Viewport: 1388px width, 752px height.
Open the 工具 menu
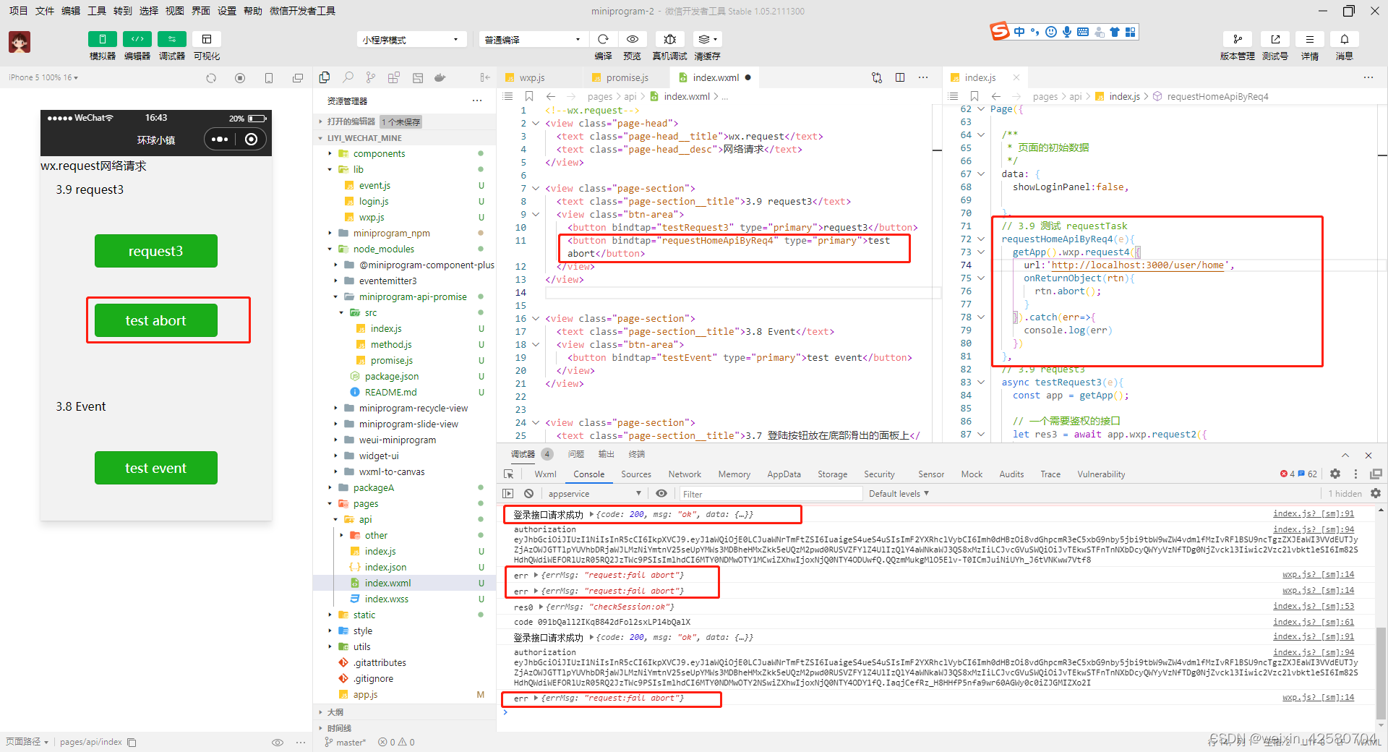97,11
